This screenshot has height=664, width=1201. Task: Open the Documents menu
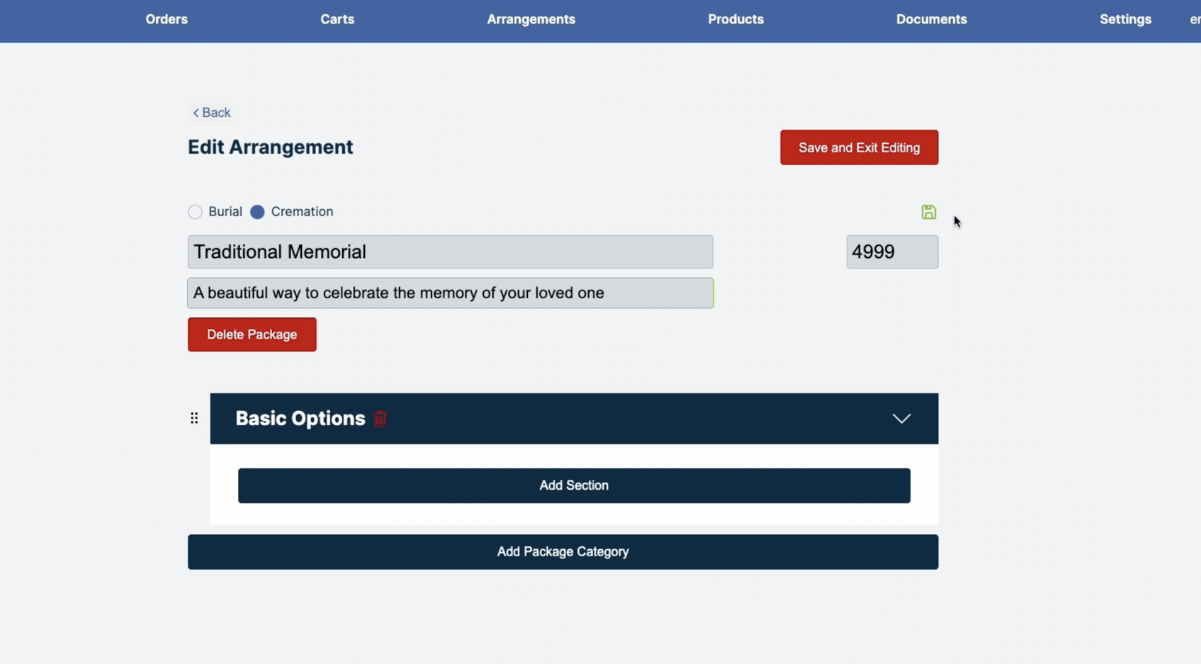[x=932, y=19]
